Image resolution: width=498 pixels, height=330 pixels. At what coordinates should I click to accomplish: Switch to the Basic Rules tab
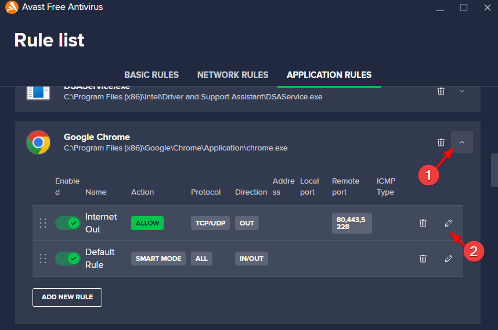[x=151, y=75]
